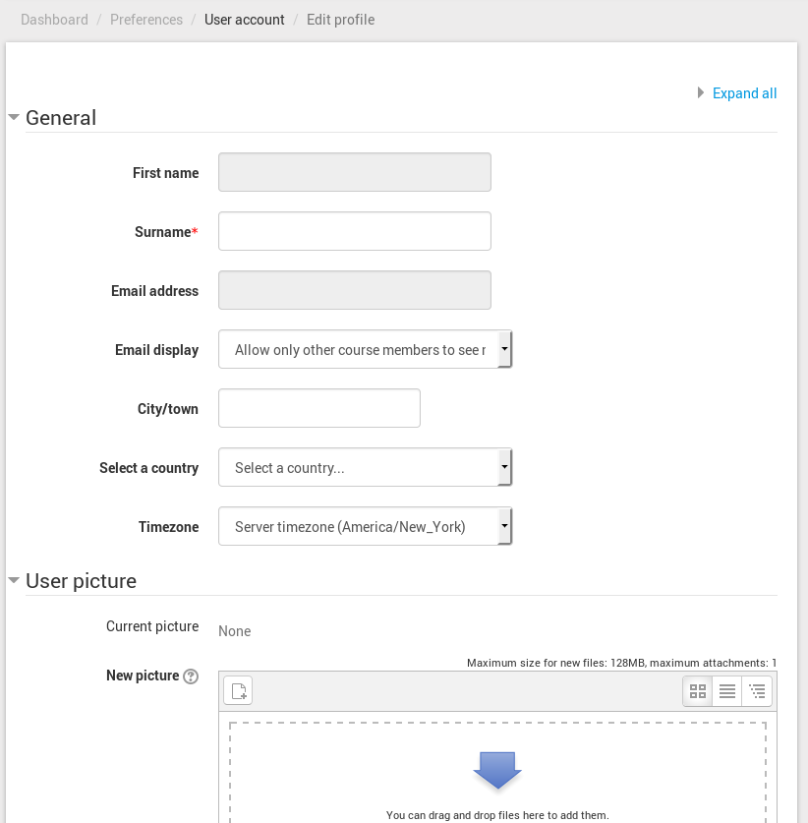Click Expand all link

744,93
